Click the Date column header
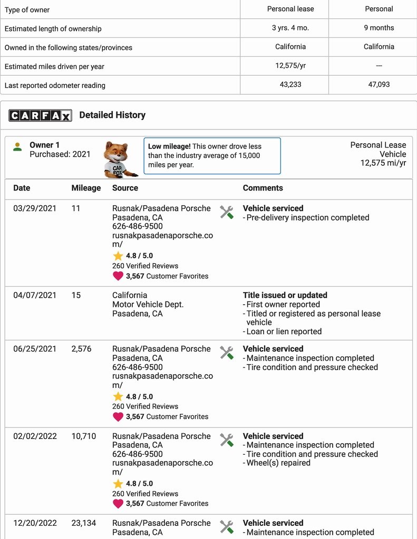Screen dimensions: 417x539 [x=22, y=188]
